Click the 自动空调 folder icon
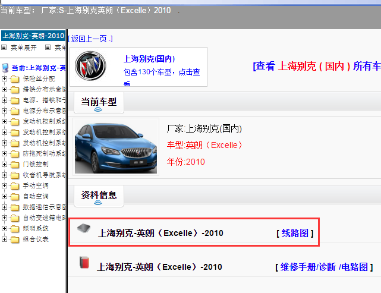 coord(15,197)
